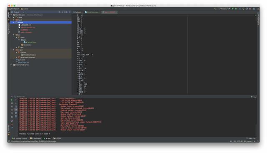
Task: Click output breadcrumb in navigation bar
Action: 25,9
